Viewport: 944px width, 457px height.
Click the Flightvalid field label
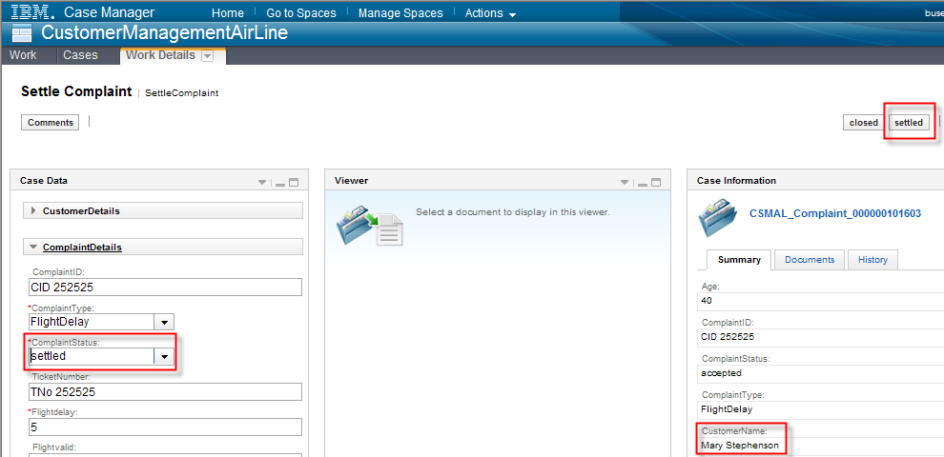pyautogui.click(x=54, y=447)
